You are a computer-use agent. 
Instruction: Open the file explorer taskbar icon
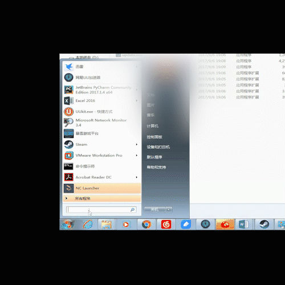tap(107, 225)
